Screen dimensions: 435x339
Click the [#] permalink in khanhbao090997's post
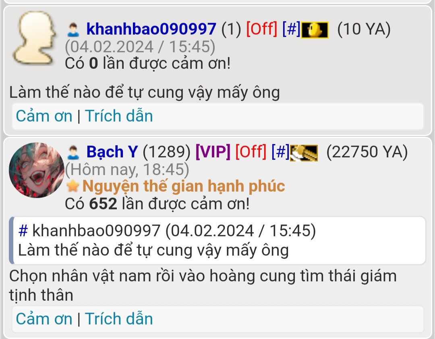pyautogui.click(x=291, y=29)
